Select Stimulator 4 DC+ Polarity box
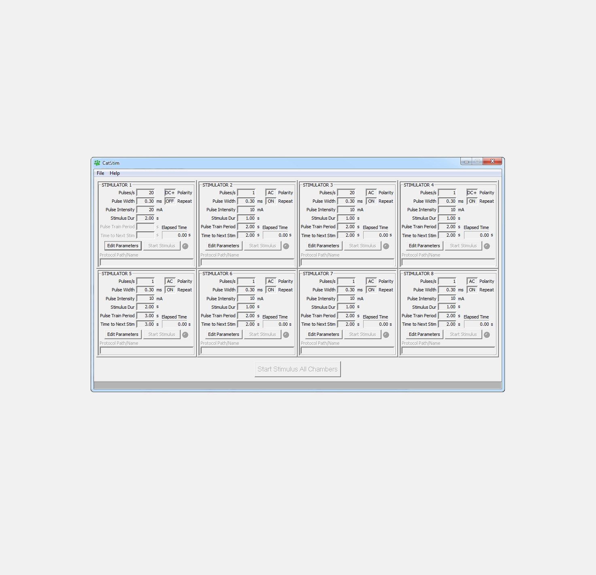 tap(472, 193)
